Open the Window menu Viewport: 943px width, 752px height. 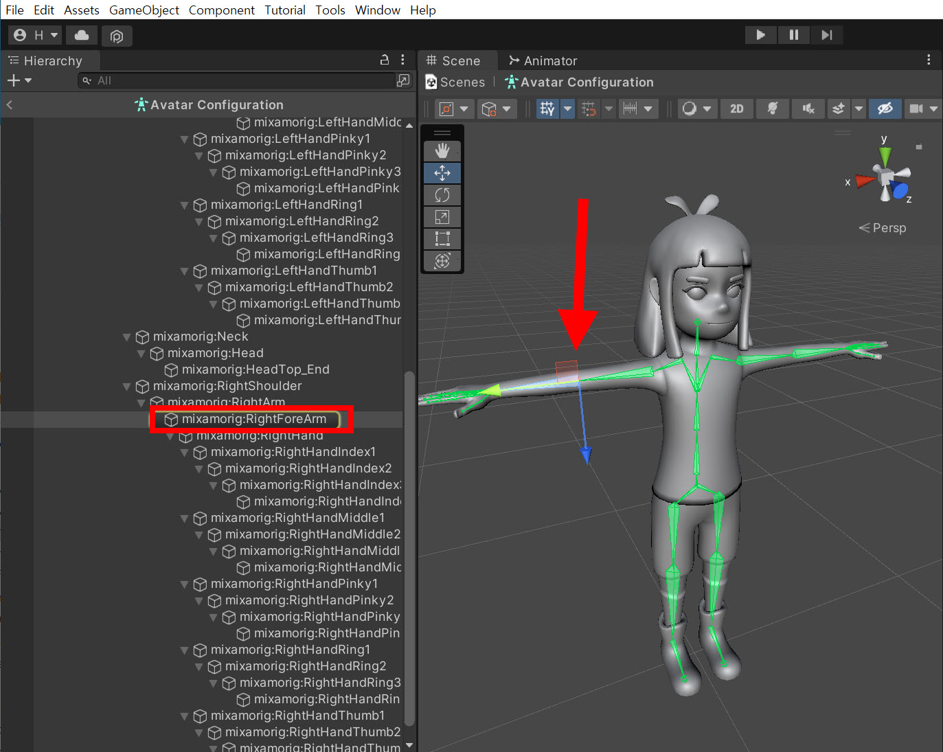tap(378, 10)
